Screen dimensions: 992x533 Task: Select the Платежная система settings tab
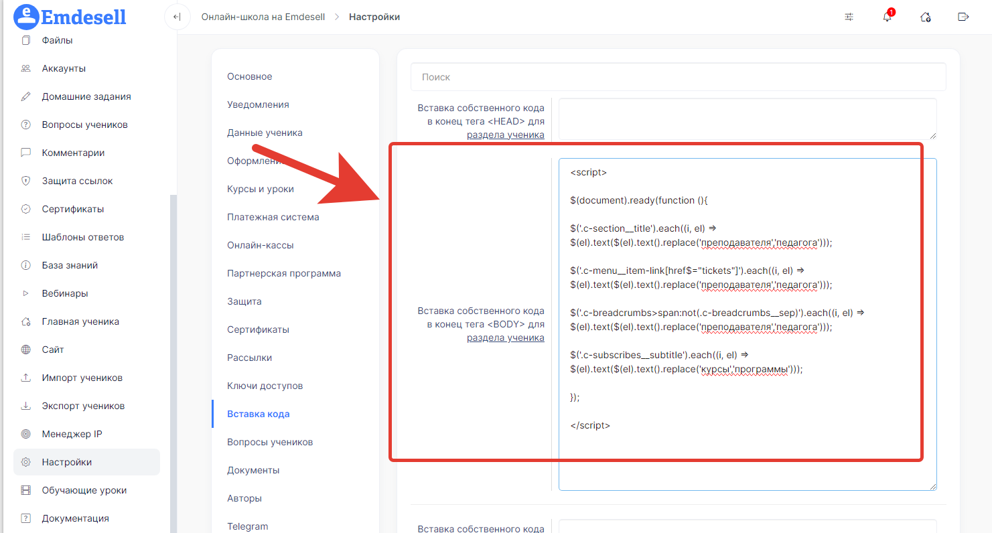click(x=273, y=217)
